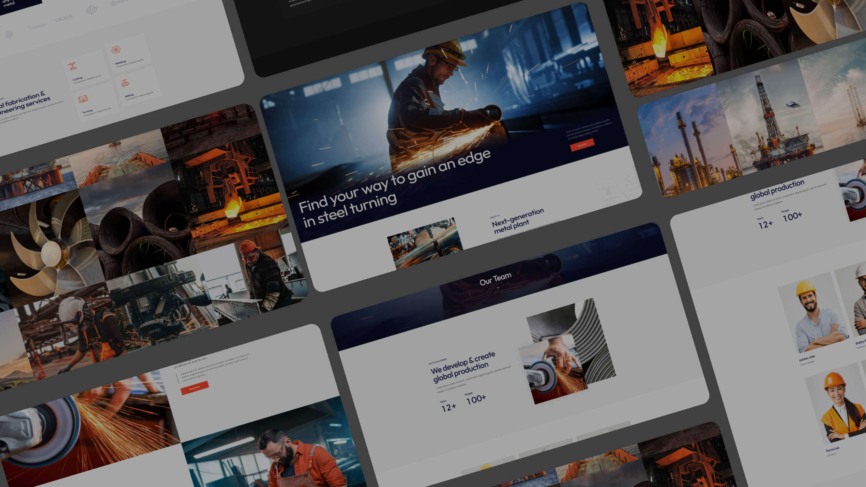Click the Turning furnace icon
The width and height of the screenshot is (866, 487).
[x=83, y=99]
